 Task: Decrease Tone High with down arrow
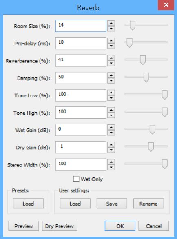coord(111,115)
